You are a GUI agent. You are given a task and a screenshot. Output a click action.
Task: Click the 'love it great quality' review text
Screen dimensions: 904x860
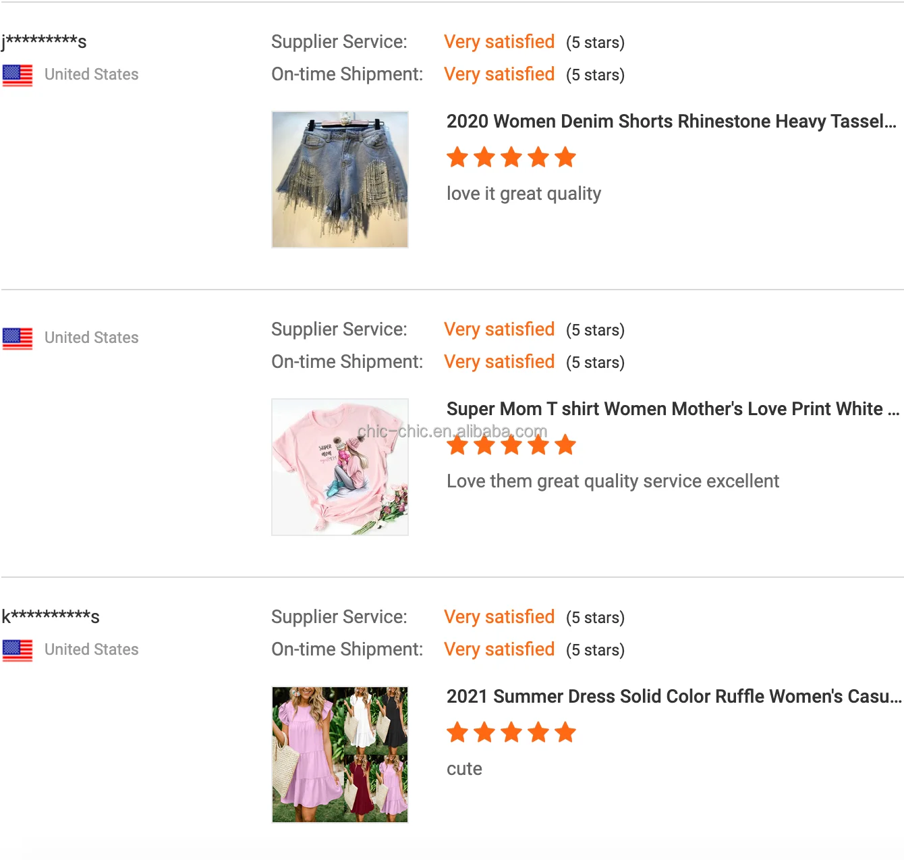(x=524, y=194)
